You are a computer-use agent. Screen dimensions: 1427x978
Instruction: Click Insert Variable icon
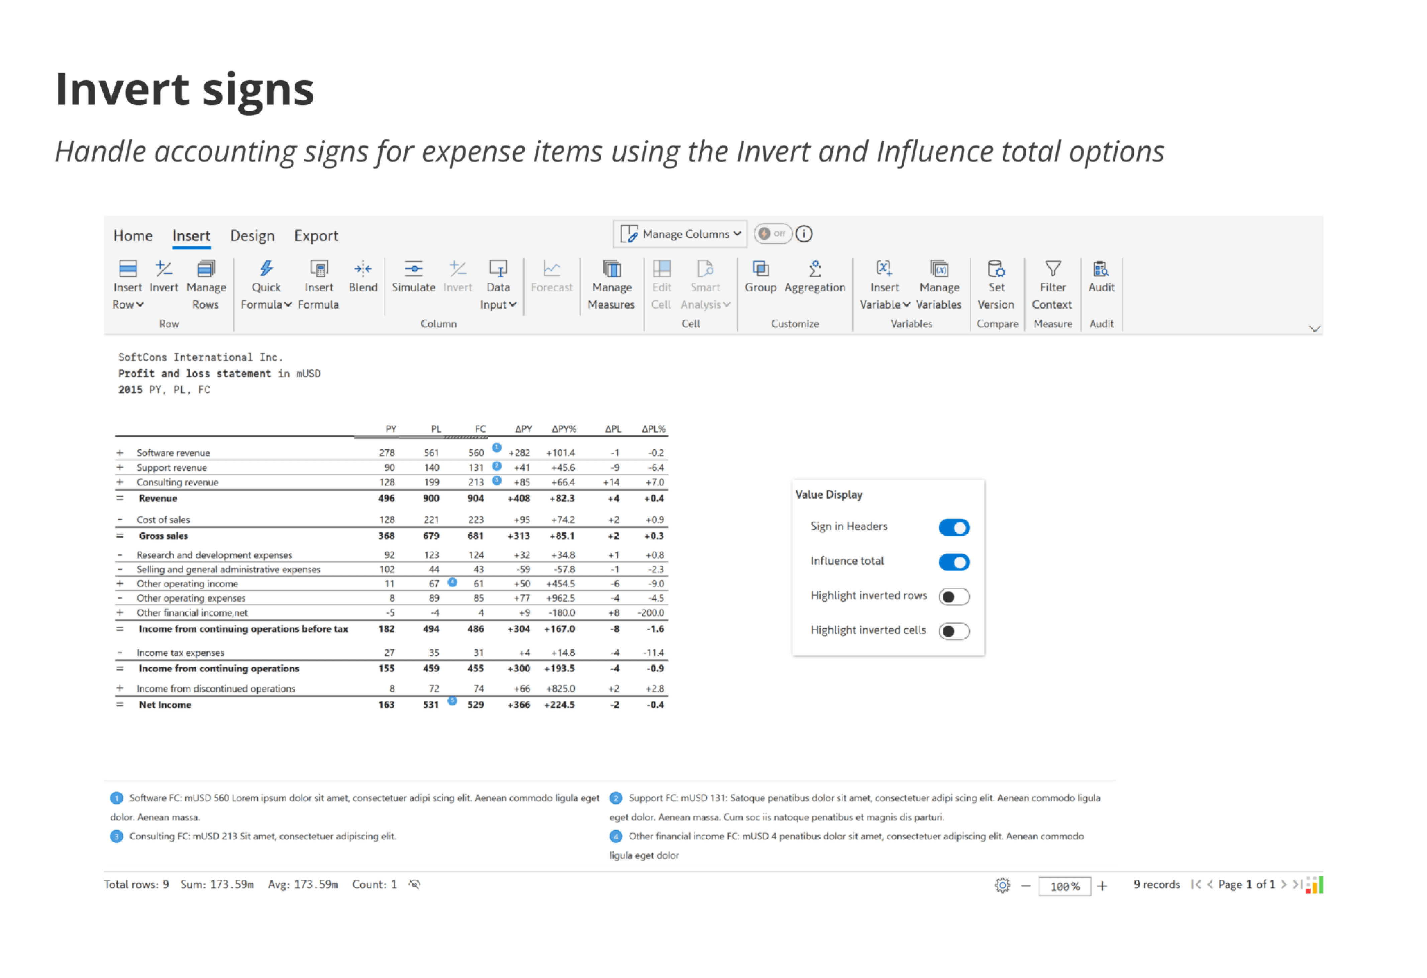coord(884,269)
